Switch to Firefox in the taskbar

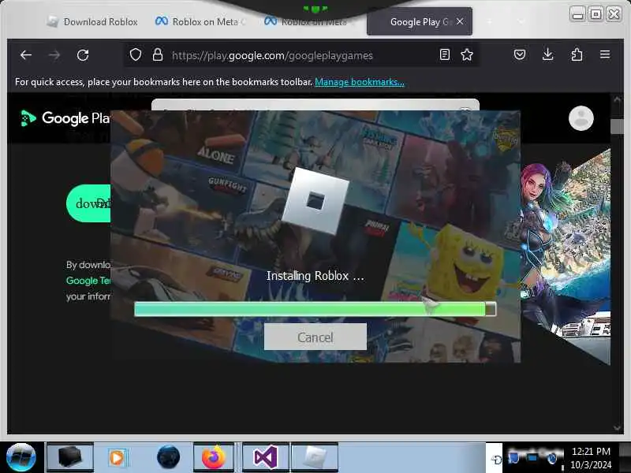pyautogui.click(x=214, y=457)
